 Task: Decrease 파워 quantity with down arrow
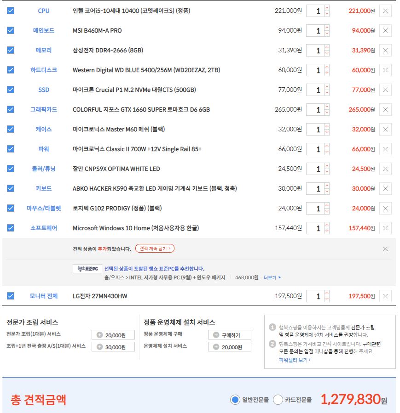pos(327,152)
